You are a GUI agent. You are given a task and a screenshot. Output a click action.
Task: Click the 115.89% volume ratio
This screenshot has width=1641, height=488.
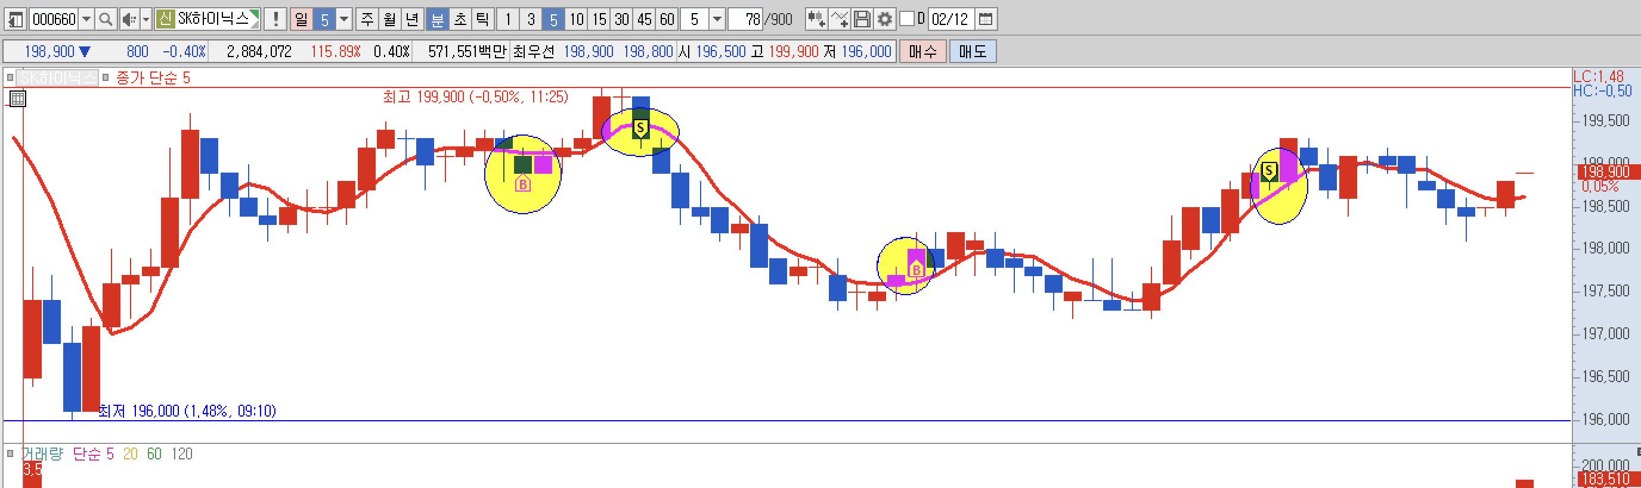point(335,51)
